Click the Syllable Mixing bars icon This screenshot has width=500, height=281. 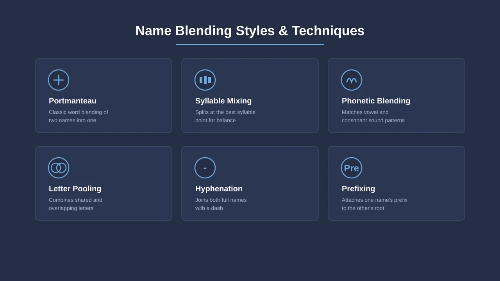tap(205, 80)
